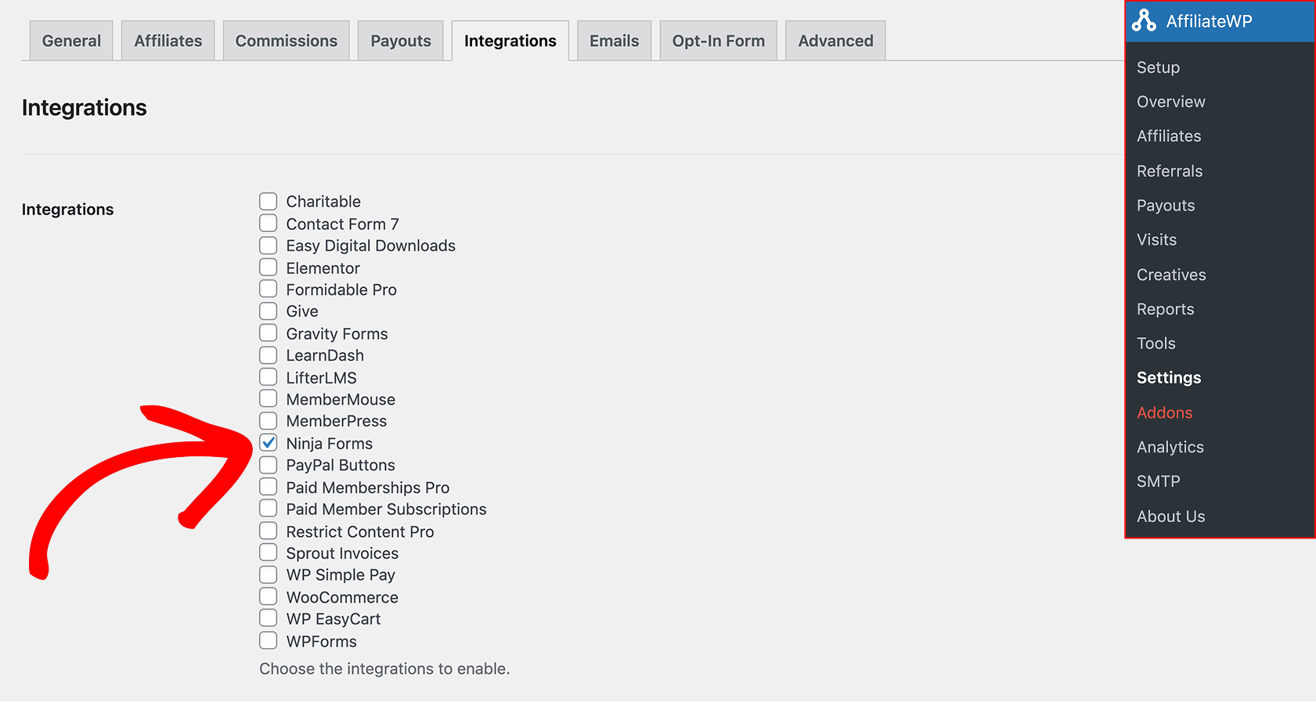Click the Analytics sidebar item
1316x702 pixels.
1170,447
